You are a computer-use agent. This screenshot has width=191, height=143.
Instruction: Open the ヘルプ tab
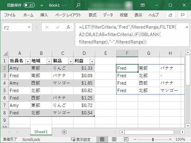click(x=153, y=15)
